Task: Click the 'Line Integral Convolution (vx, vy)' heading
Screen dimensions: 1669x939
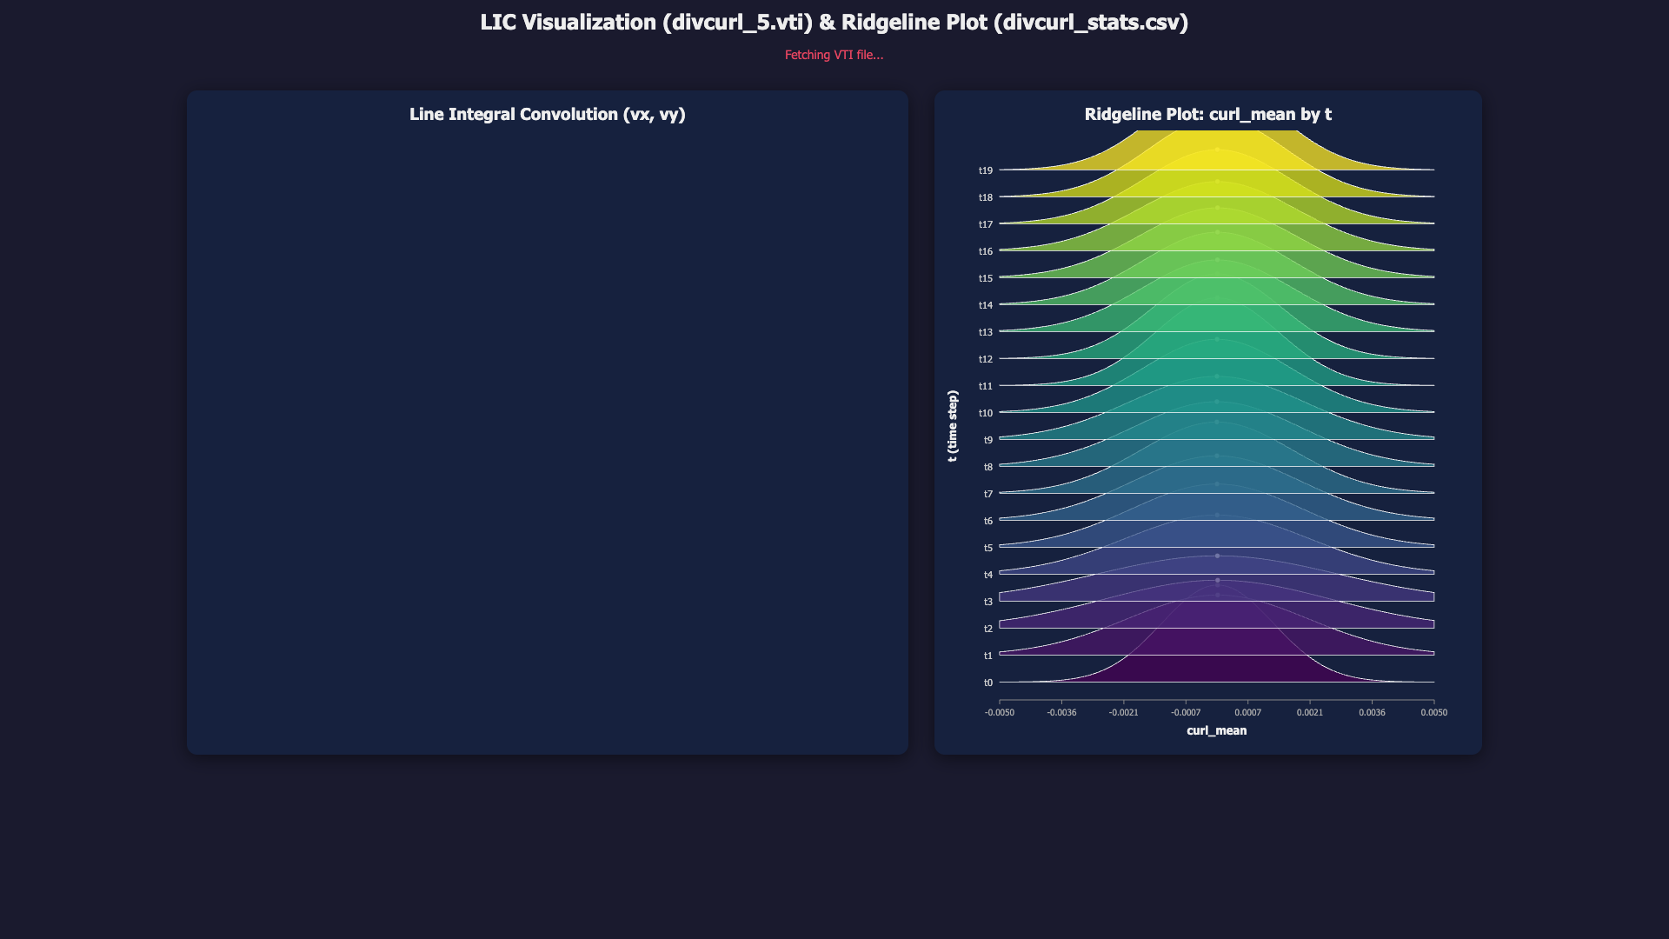Action: (548, 114)
